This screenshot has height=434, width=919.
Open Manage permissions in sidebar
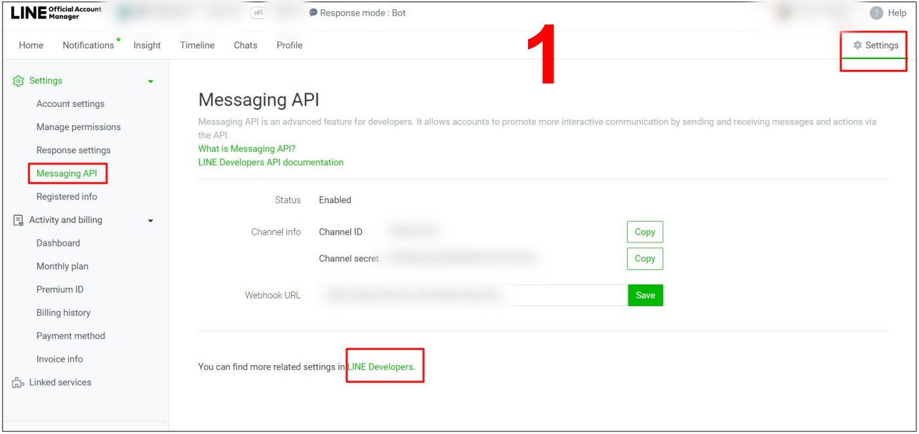pyautogui.click(x=79, y=127)
